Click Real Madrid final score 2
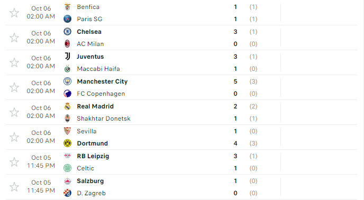 tap(235, 106)
